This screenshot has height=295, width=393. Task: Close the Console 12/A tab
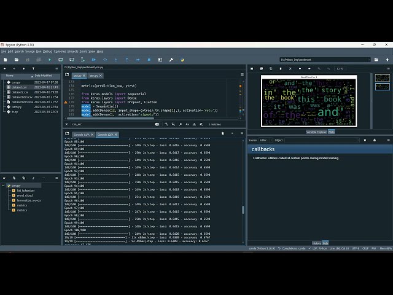pyautogui.click(x=116, y=135)
